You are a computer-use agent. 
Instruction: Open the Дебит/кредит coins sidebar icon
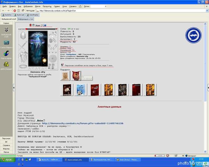coord(6,64)
